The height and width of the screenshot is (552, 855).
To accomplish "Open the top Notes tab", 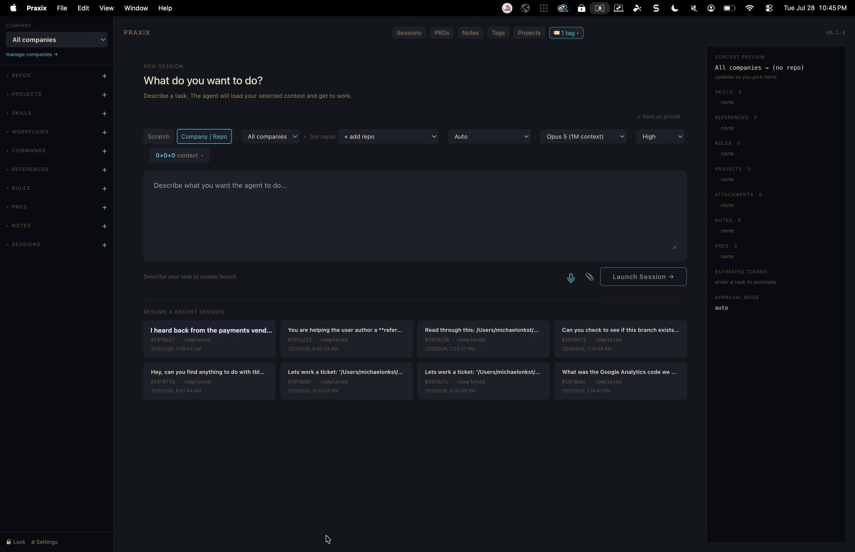I will point(471,33).
